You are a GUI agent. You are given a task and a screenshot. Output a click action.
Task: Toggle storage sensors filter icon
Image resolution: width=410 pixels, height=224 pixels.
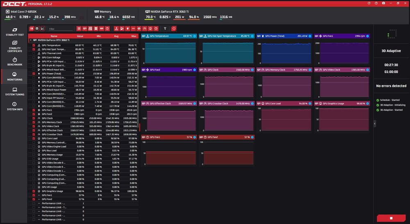(96, 28)
